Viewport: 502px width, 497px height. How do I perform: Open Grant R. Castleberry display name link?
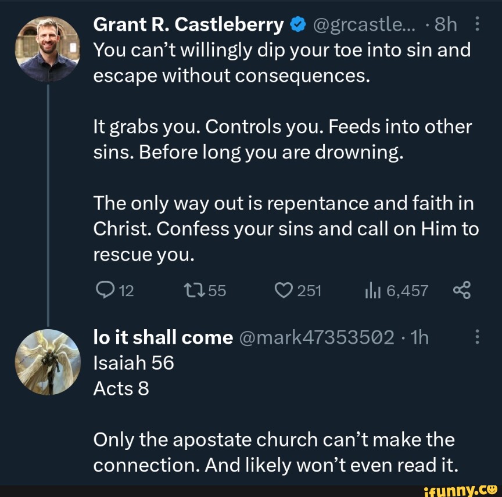point(189,25)
